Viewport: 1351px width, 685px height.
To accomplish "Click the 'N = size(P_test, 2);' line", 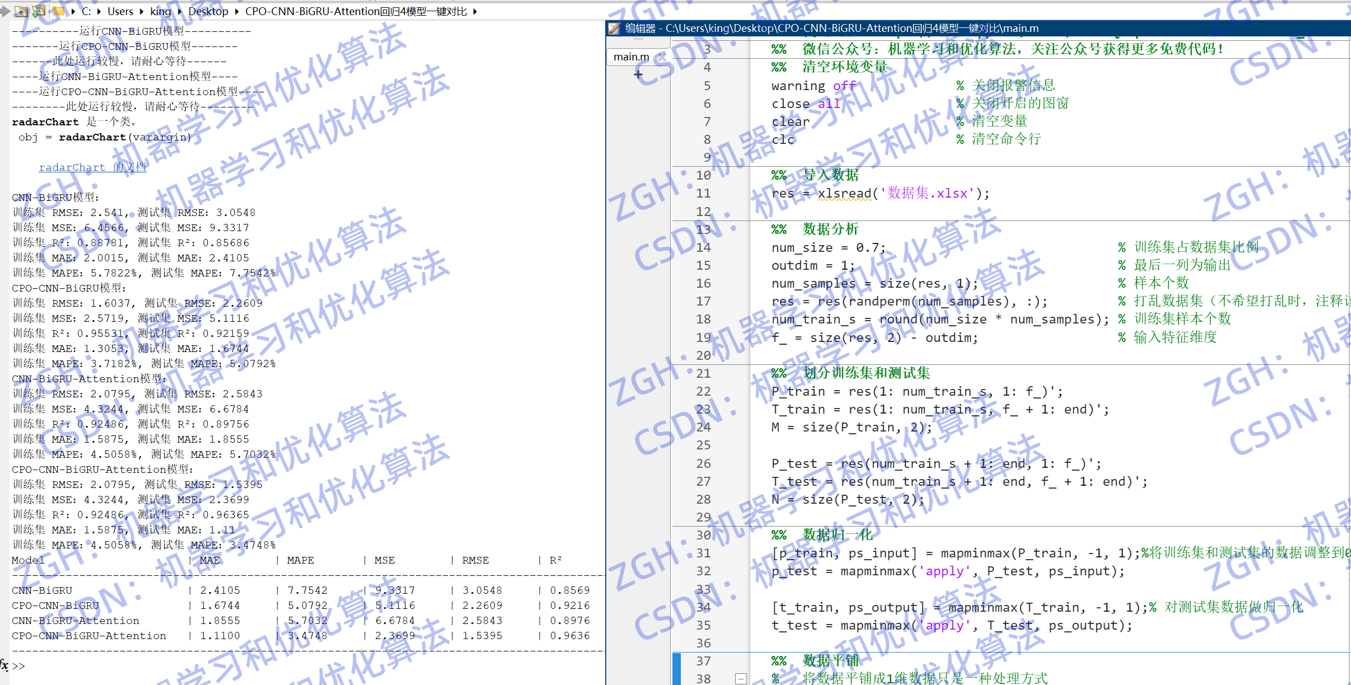I will 848,499.
